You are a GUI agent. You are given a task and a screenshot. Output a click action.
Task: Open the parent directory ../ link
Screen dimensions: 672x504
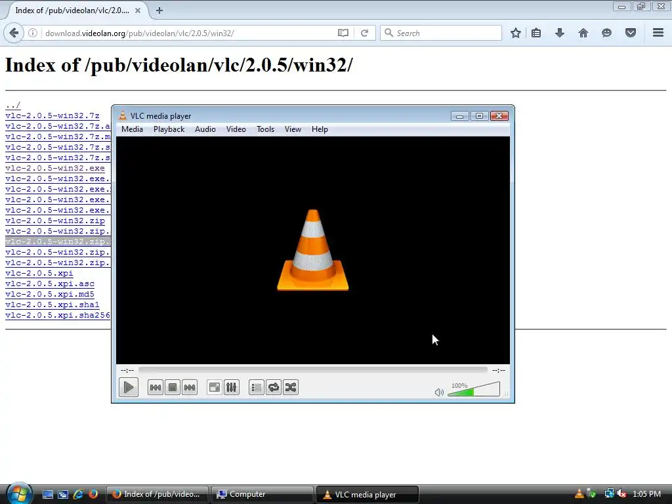tap(13, 105)
